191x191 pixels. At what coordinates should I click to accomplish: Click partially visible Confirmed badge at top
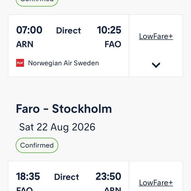point(37,3)
